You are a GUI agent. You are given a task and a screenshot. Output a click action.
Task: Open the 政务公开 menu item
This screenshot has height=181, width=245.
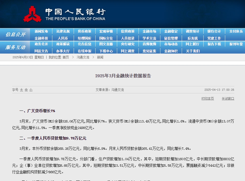(x=41, y=44)
